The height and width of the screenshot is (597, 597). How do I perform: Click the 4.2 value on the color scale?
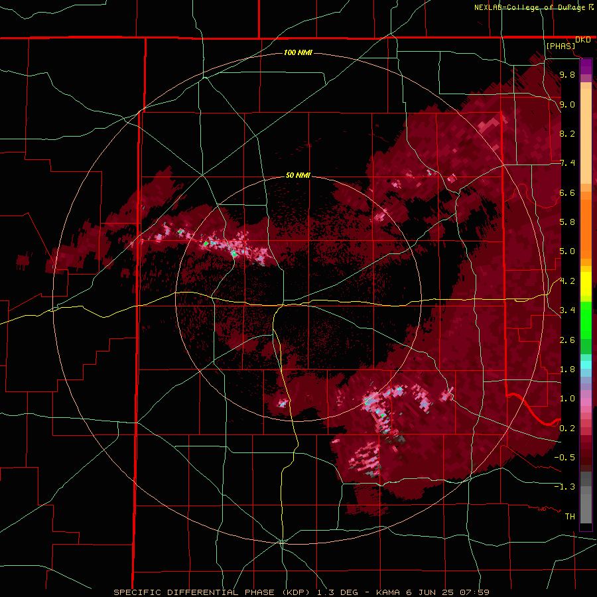(567, 281)
